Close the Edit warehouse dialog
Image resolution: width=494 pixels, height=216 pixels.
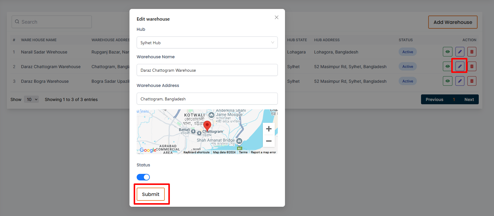(x=276, y=17)
